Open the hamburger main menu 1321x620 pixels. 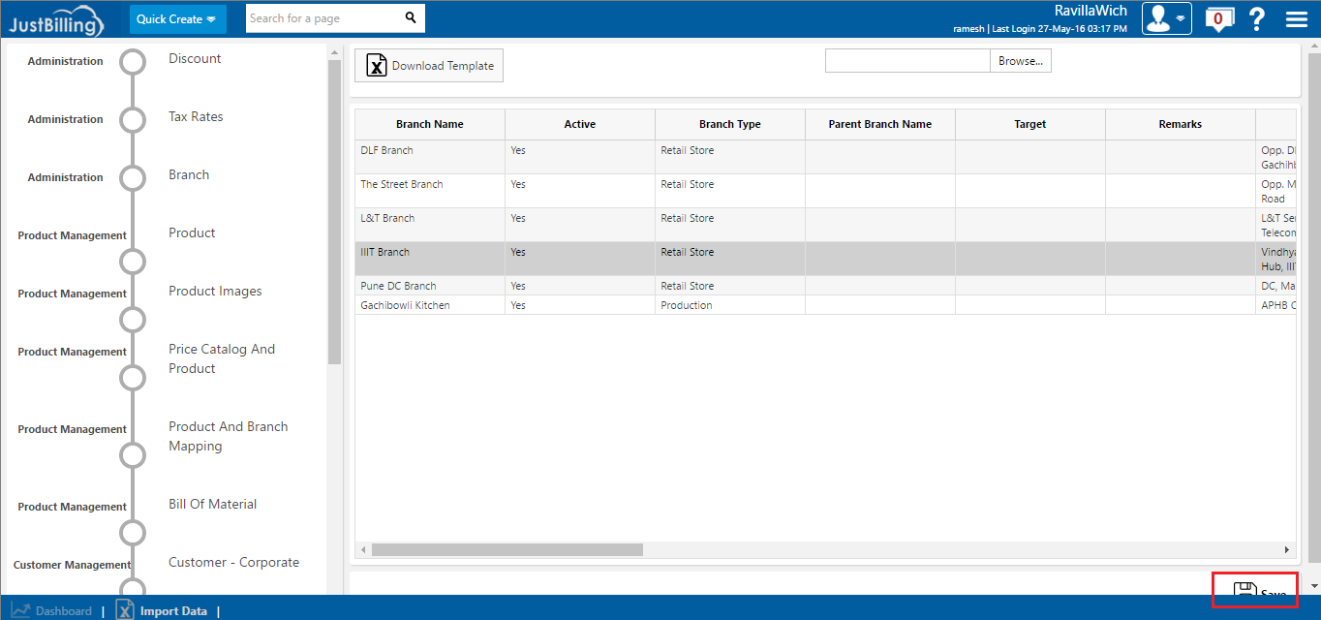[1296, 18]
